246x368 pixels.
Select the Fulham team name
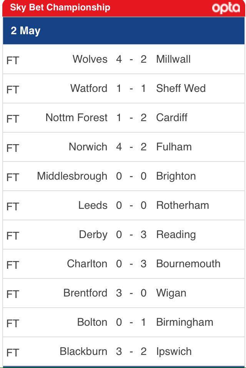click(174, 147)
